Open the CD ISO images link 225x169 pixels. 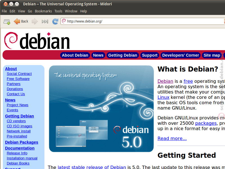pos(19,126)
